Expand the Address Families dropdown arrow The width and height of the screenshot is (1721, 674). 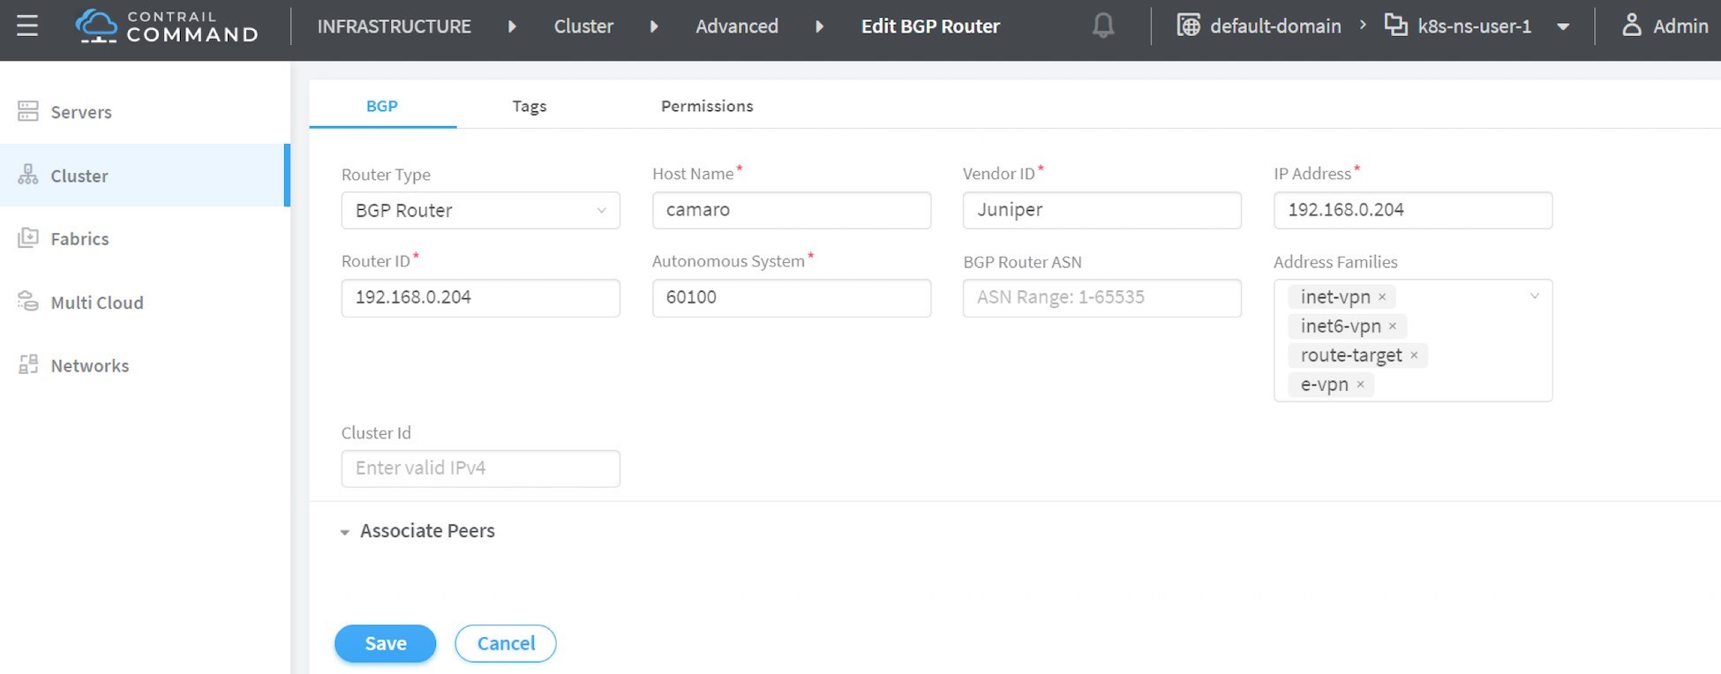[1535, 296]
